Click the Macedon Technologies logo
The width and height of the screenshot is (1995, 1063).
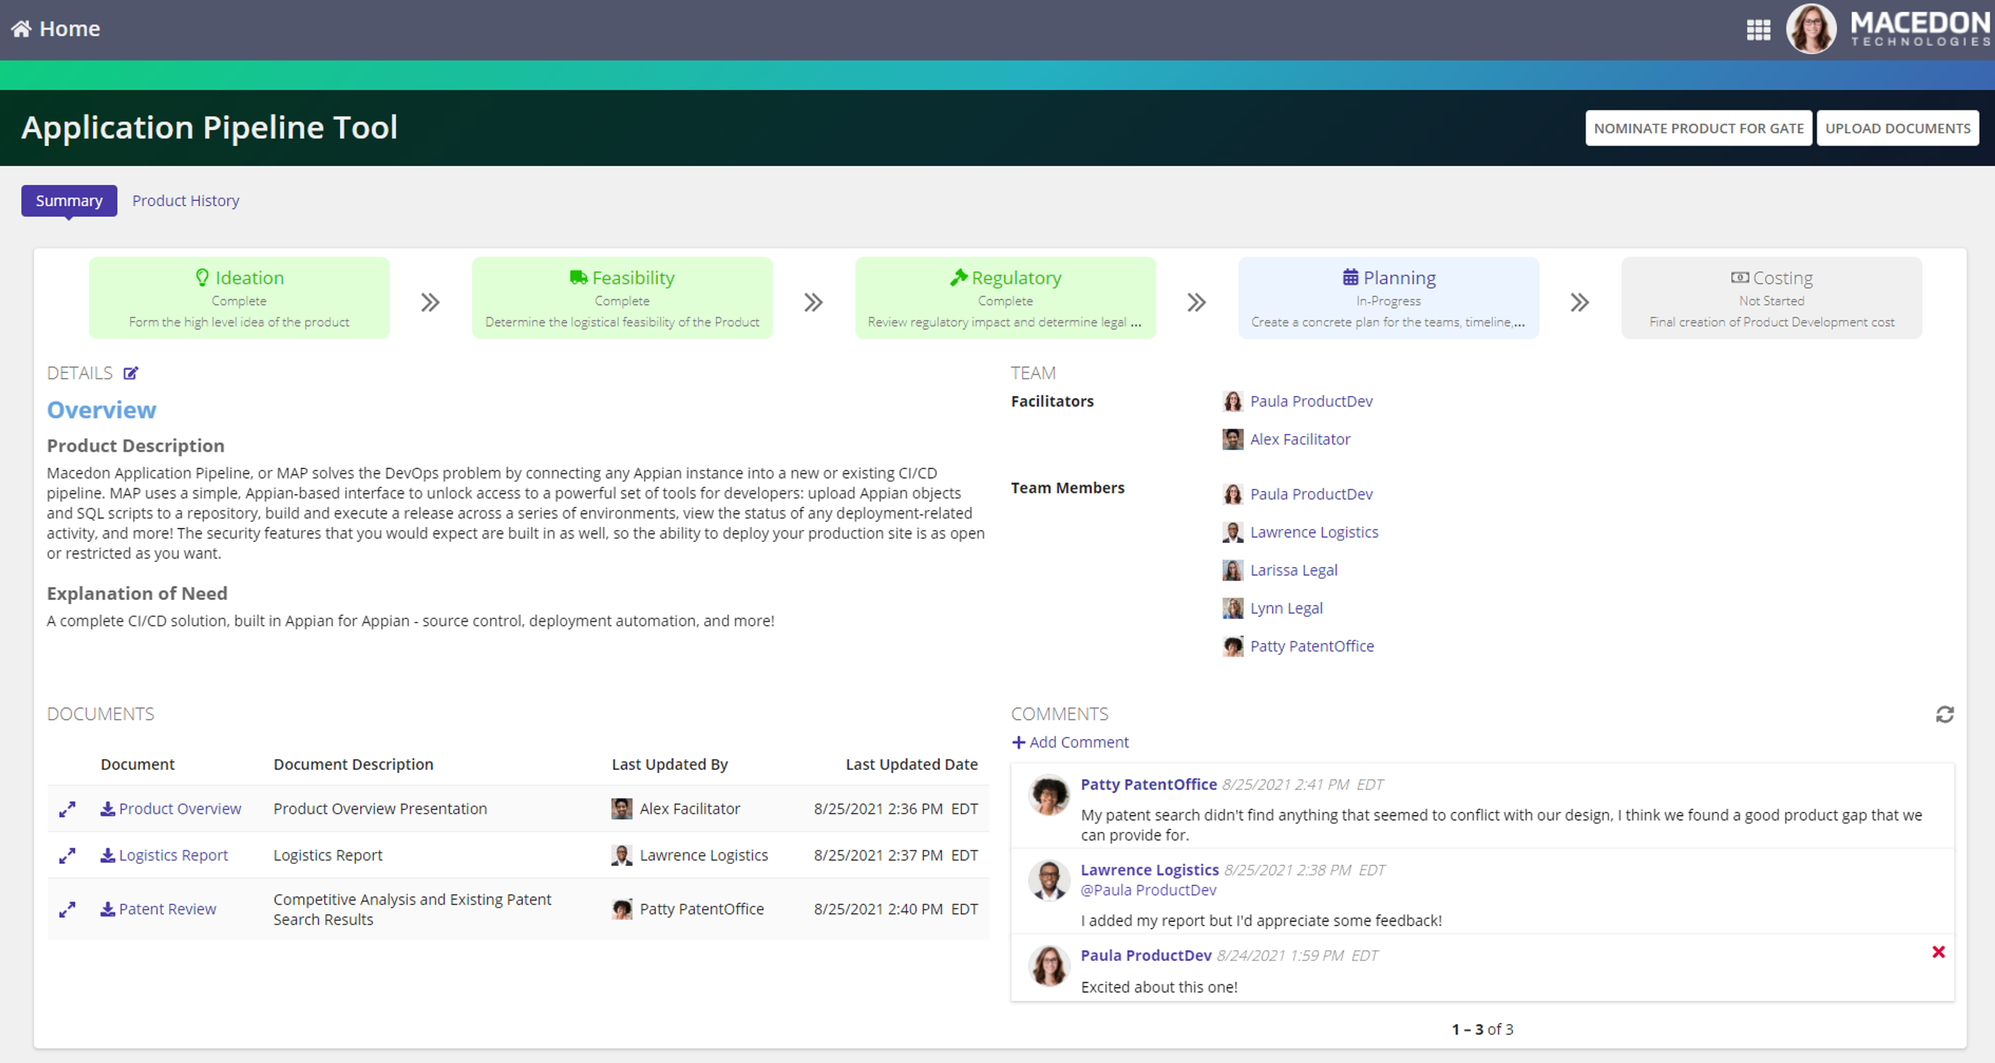[1920, 29]
